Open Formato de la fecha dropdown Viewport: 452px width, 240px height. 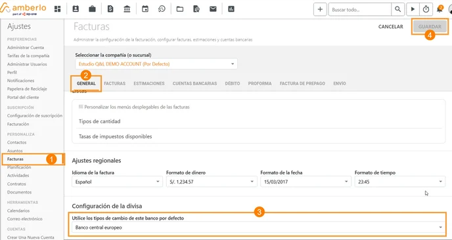pos(305,182)
